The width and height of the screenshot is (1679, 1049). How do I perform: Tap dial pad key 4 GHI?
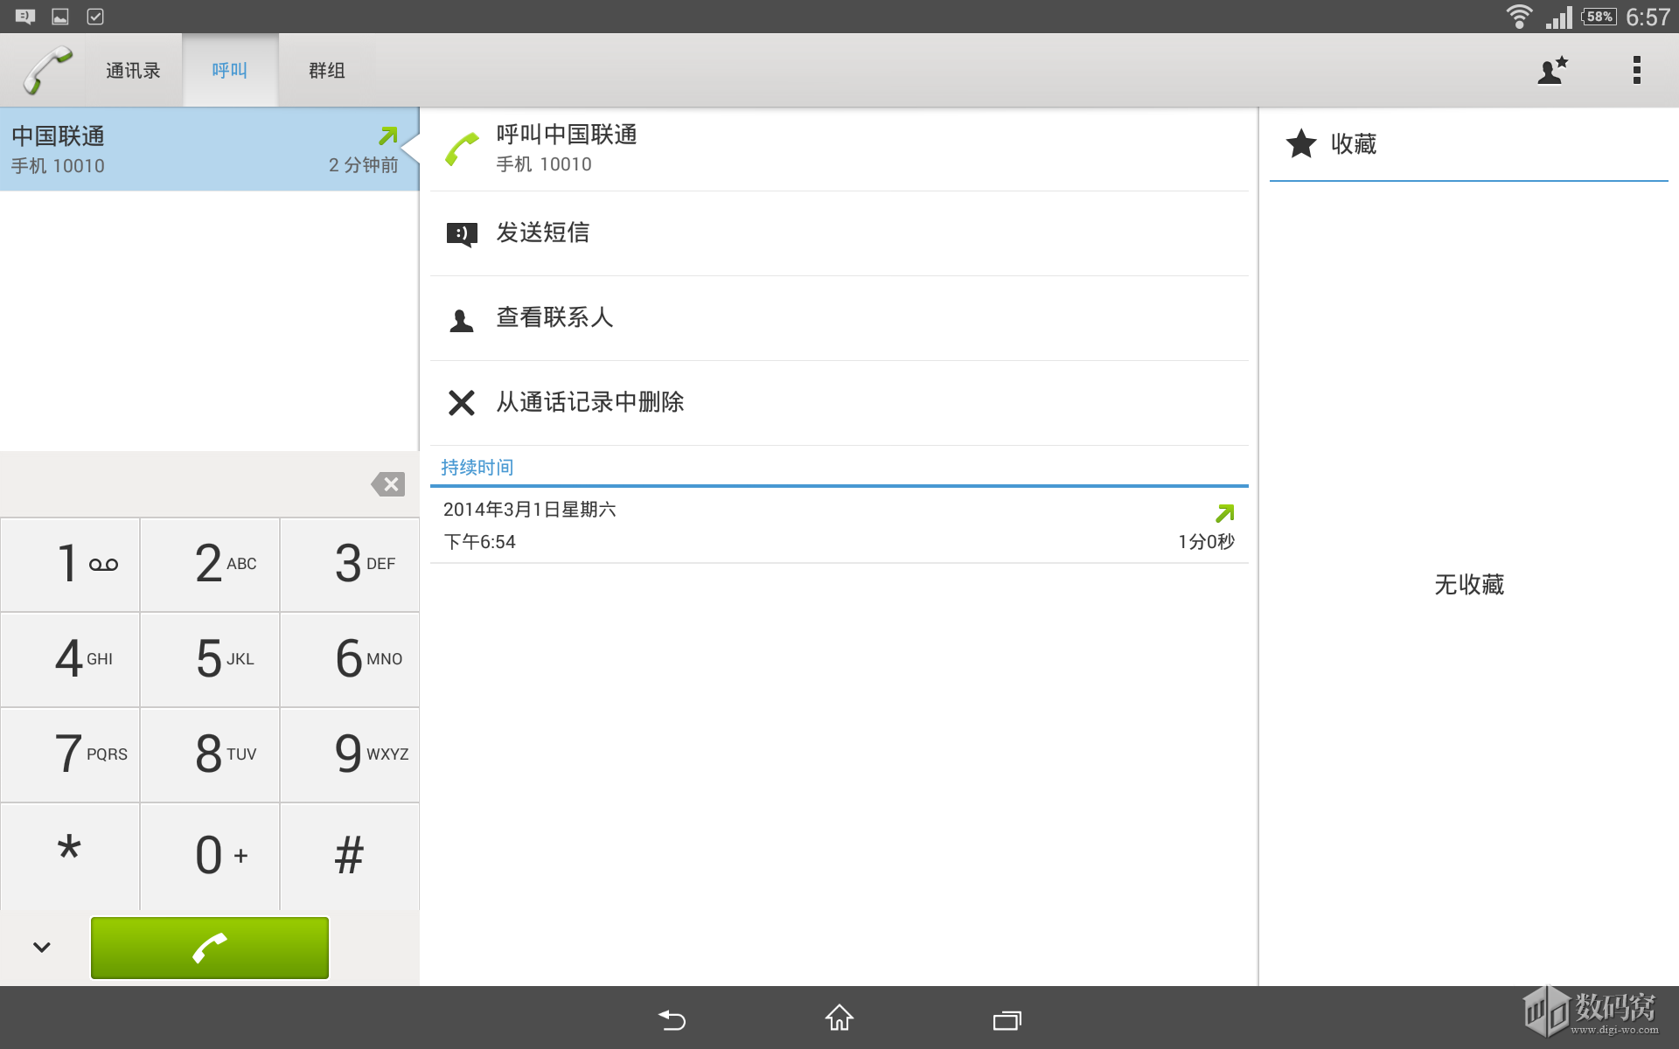(x=70, y=659)
